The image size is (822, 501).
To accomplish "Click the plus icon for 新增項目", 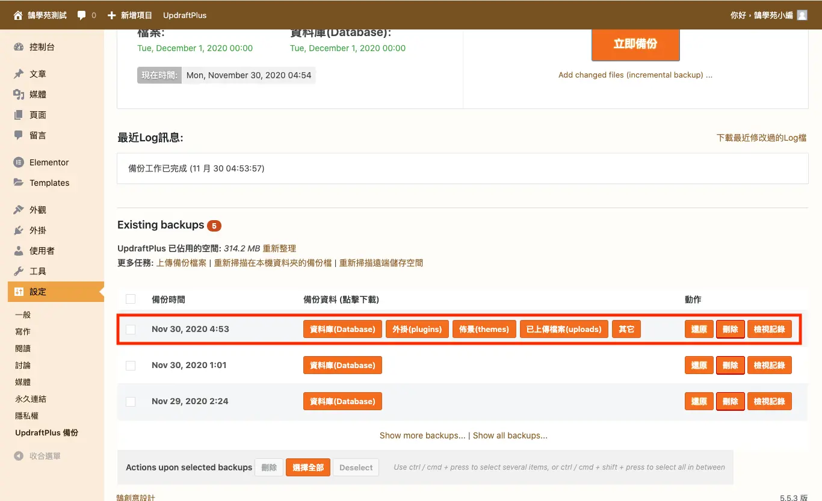I will point(111,15).
